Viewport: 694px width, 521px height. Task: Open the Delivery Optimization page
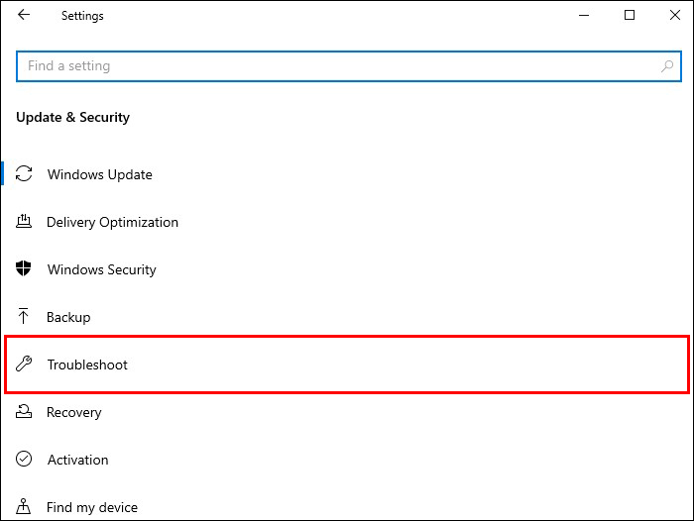tap(112, 222)
